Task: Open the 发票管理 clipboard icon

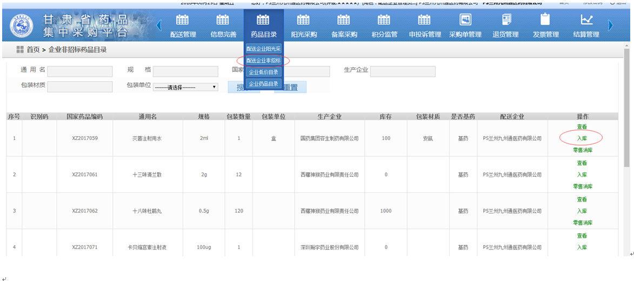Action: click(545, 19)
